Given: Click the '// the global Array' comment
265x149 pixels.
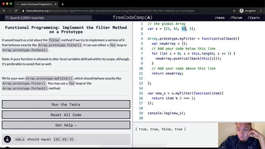Looking at the screenshot, I should (166, 24).
